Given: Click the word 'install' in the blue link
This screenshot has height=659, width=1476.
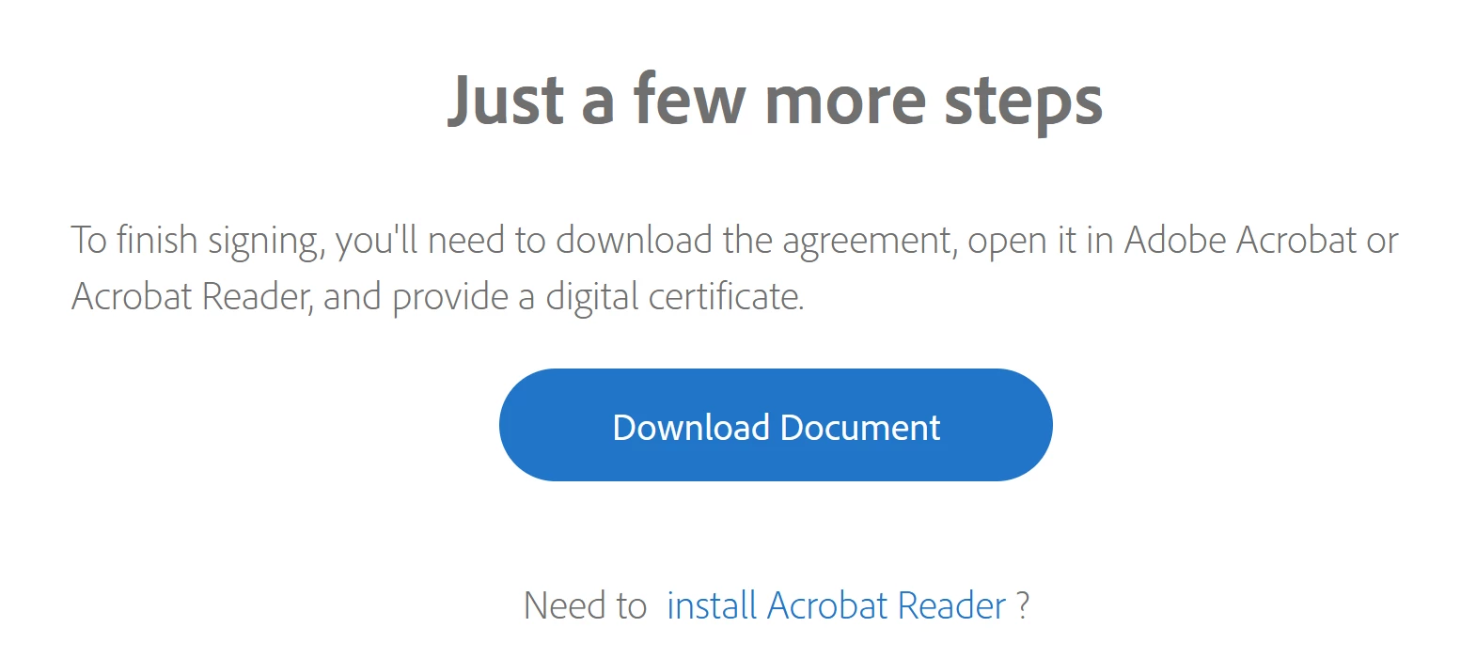Looking at the screenshot, I should tap(712, 605).
